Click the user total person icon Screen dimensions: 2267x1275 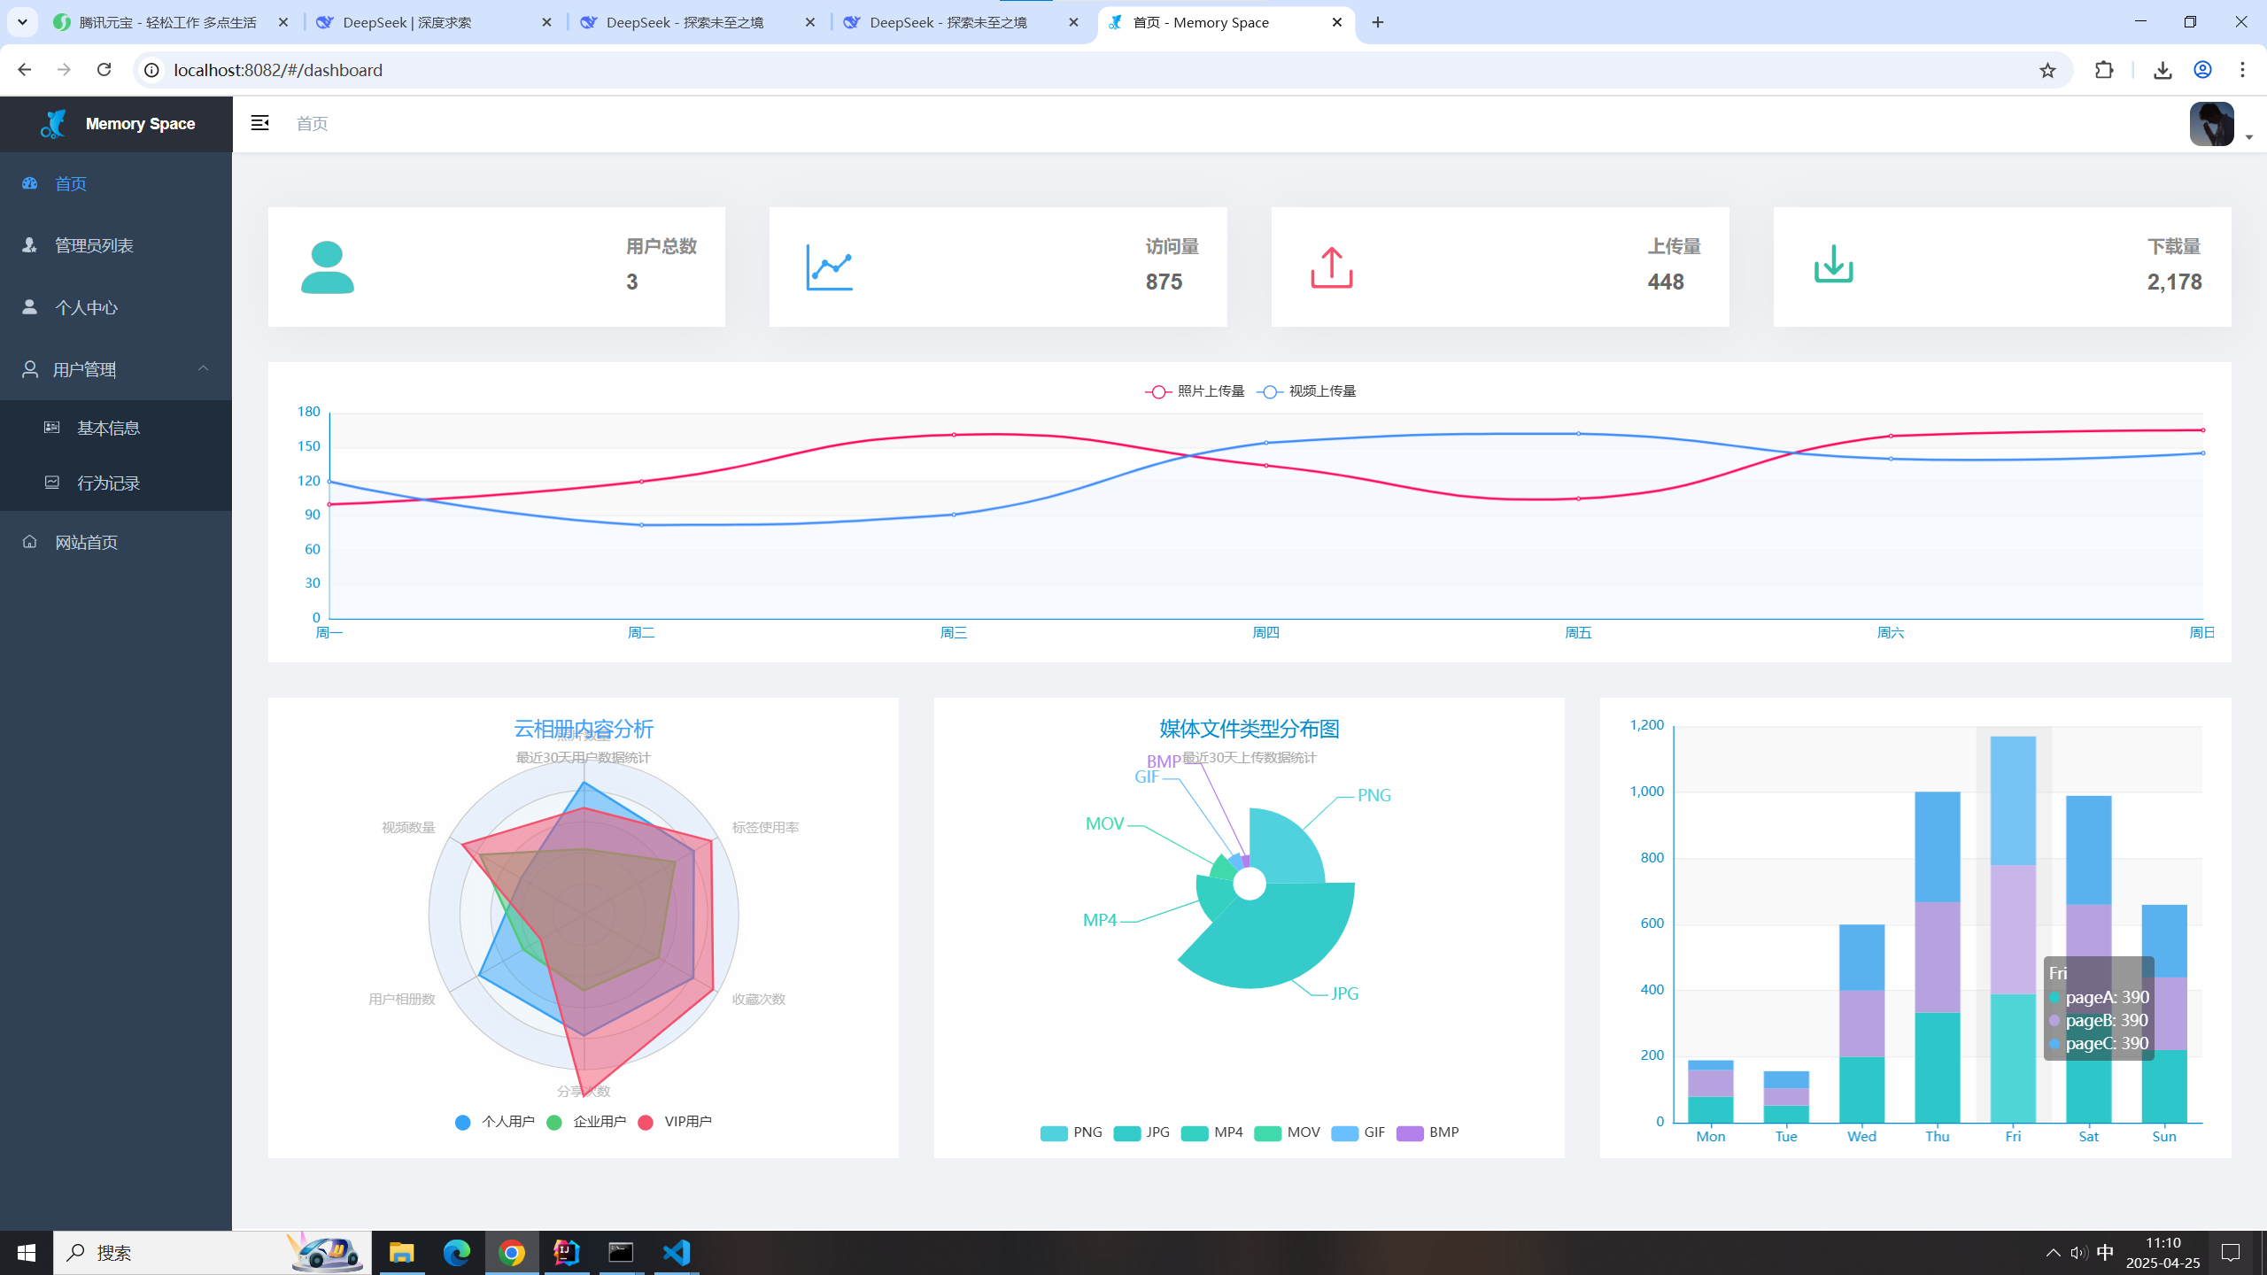[327, 267]
